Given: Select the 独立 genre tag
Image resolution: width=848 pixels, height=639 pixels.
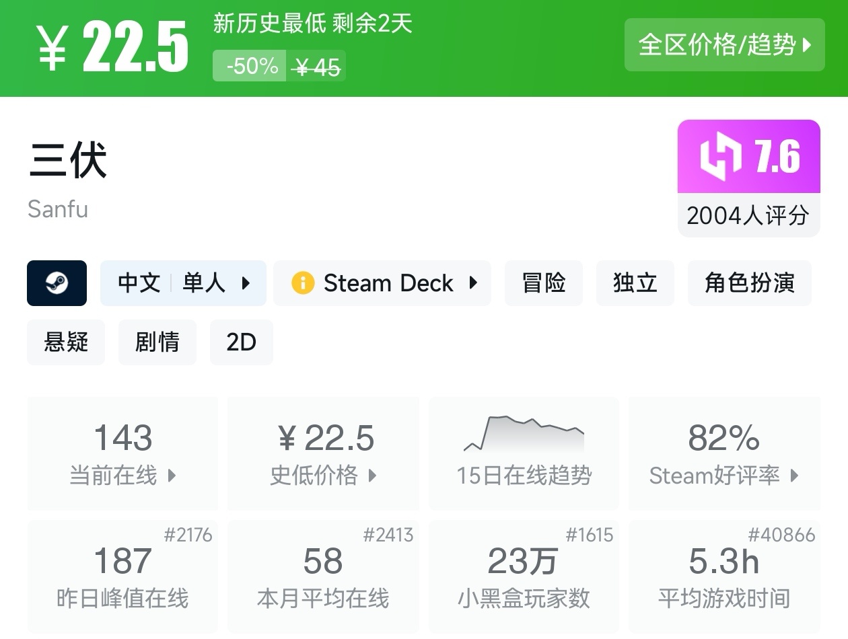Looking at the screenshot, I should pyautogui.click(x=635, y=283).
